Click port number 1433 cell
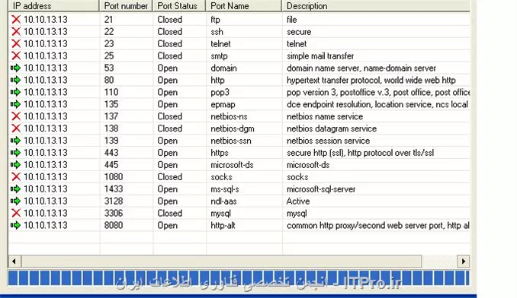This screenshot has height=298, width=517. 114,189
